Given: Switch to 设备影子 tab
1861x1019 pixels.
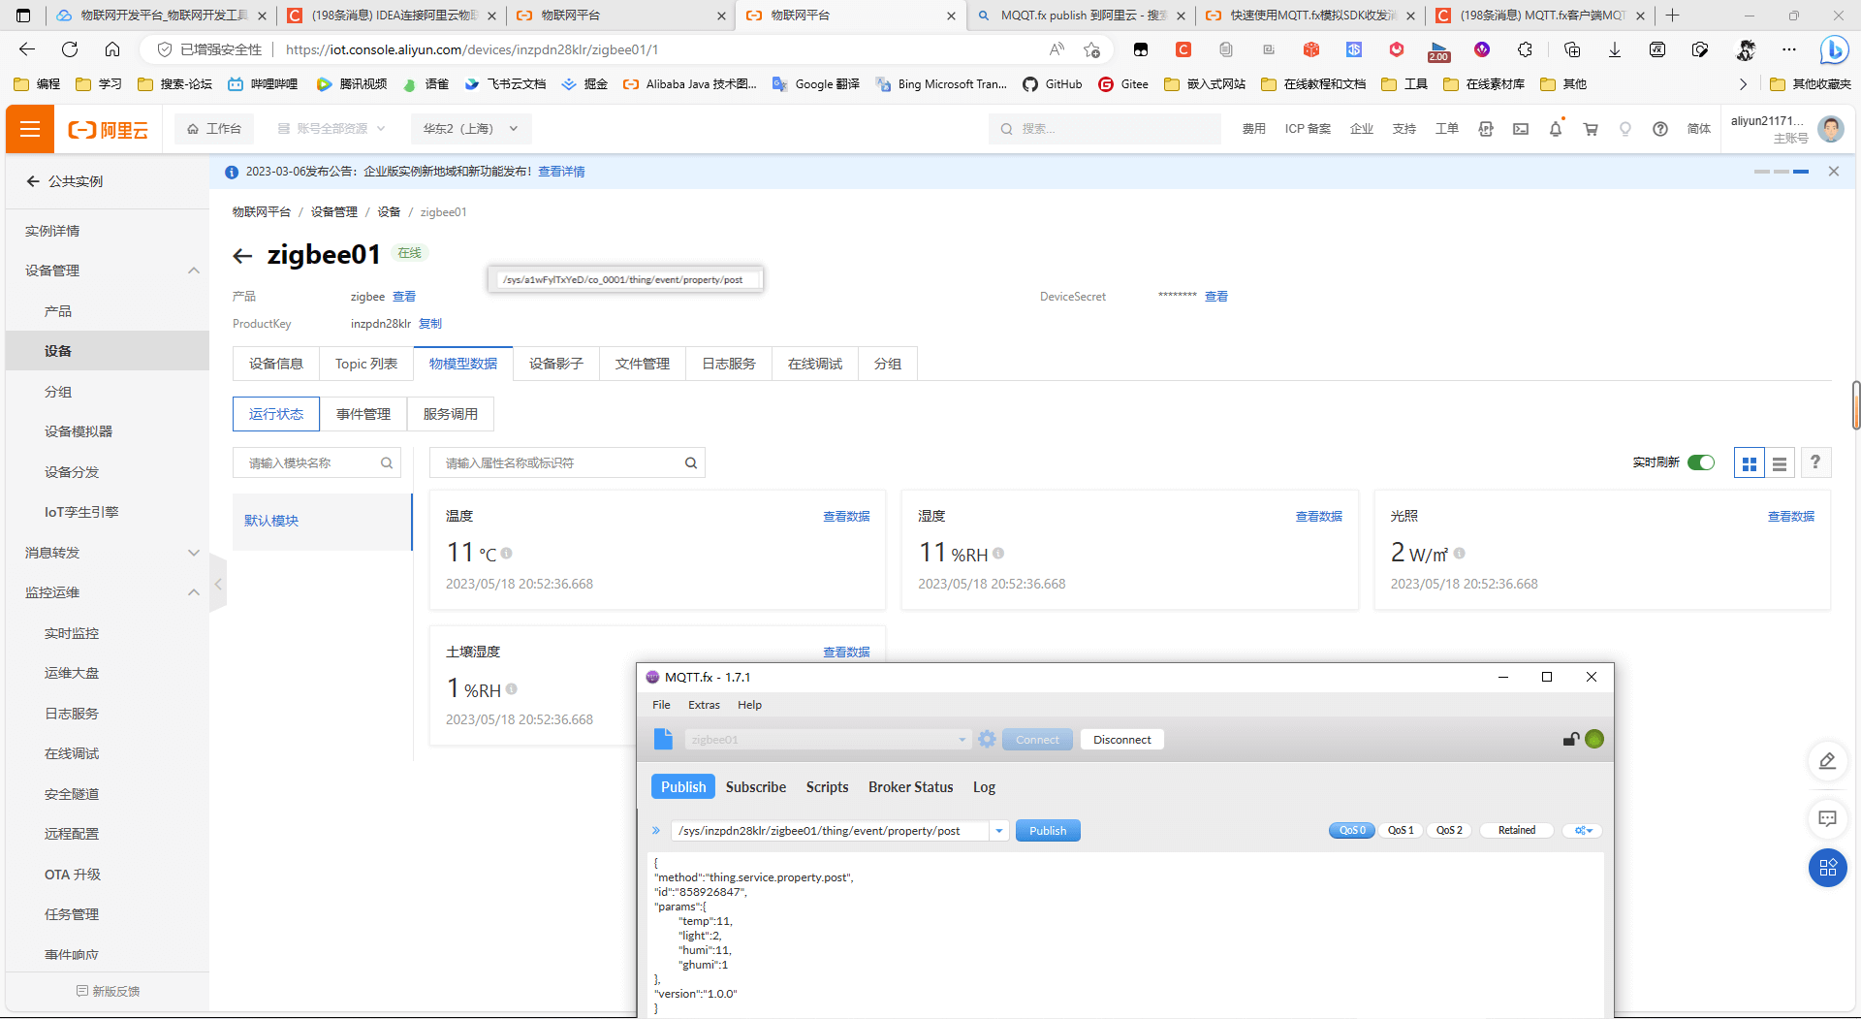Looking at the screenshot, I should [556, 364].
